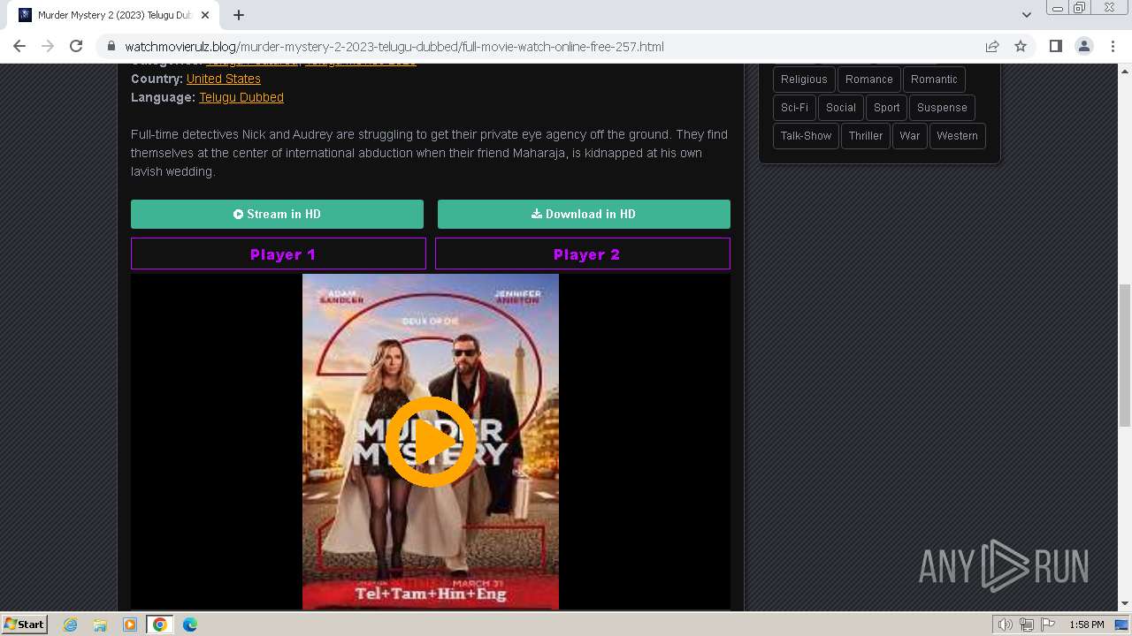The width and height of the screenshot is (1132, 636).
Task: Reload the current page
Action: pyautogui.click(x=76, y=46)
